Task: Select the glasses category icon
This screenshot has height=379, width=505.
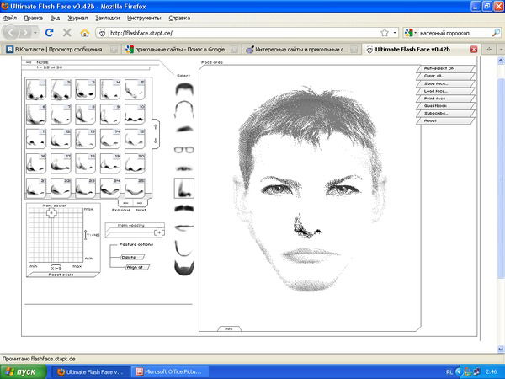Action: pos(184,151)
